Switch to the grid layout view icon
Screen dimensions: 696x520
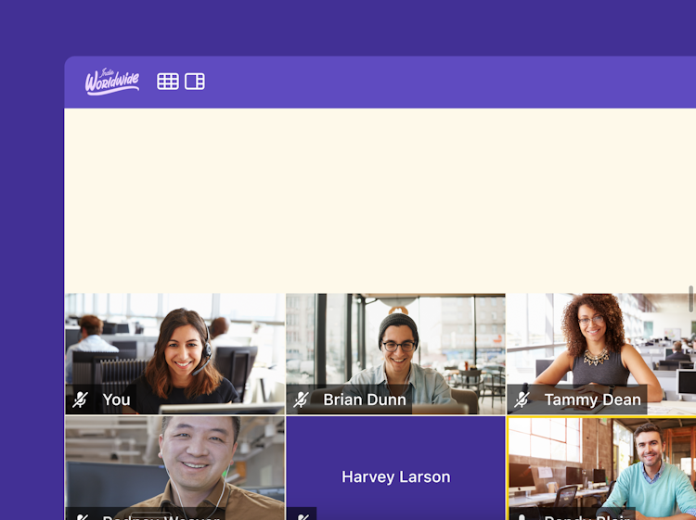click(x=168, y=82)
